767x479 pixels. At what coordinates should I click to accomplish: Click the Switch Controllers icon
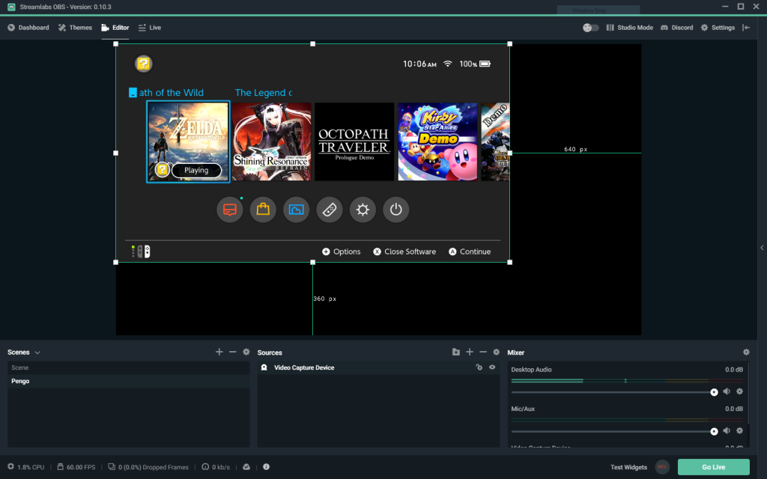(330, 210)
